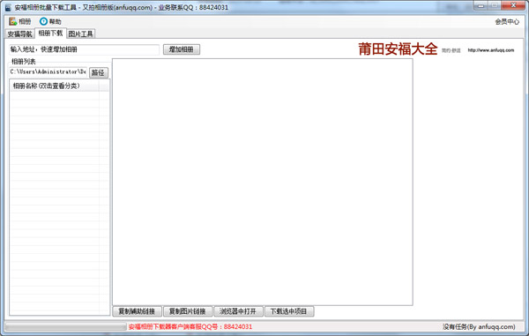Image resolution: width=529 pixels, height=336 pixels.
Task: Switch to the 安福导航 tab
Action: click(x=20, y=34)
